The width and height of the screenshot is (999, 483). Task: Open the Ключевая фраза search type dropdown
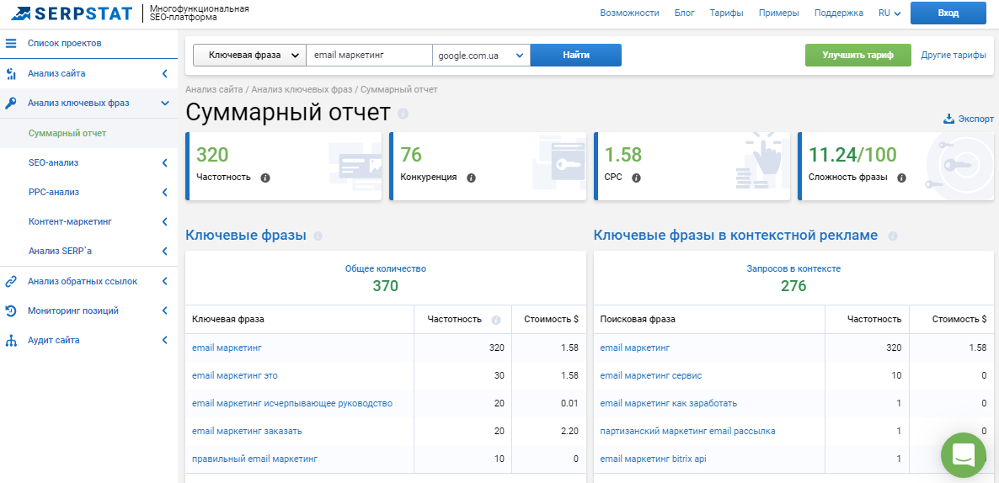tap(249, 55)
